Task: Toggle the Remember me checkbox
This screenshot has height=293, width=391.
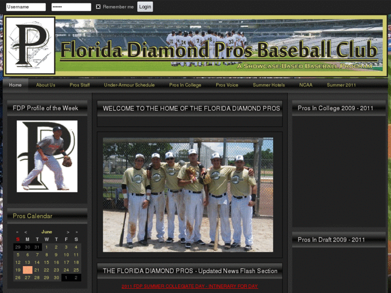Action: [x=98, y=7]
